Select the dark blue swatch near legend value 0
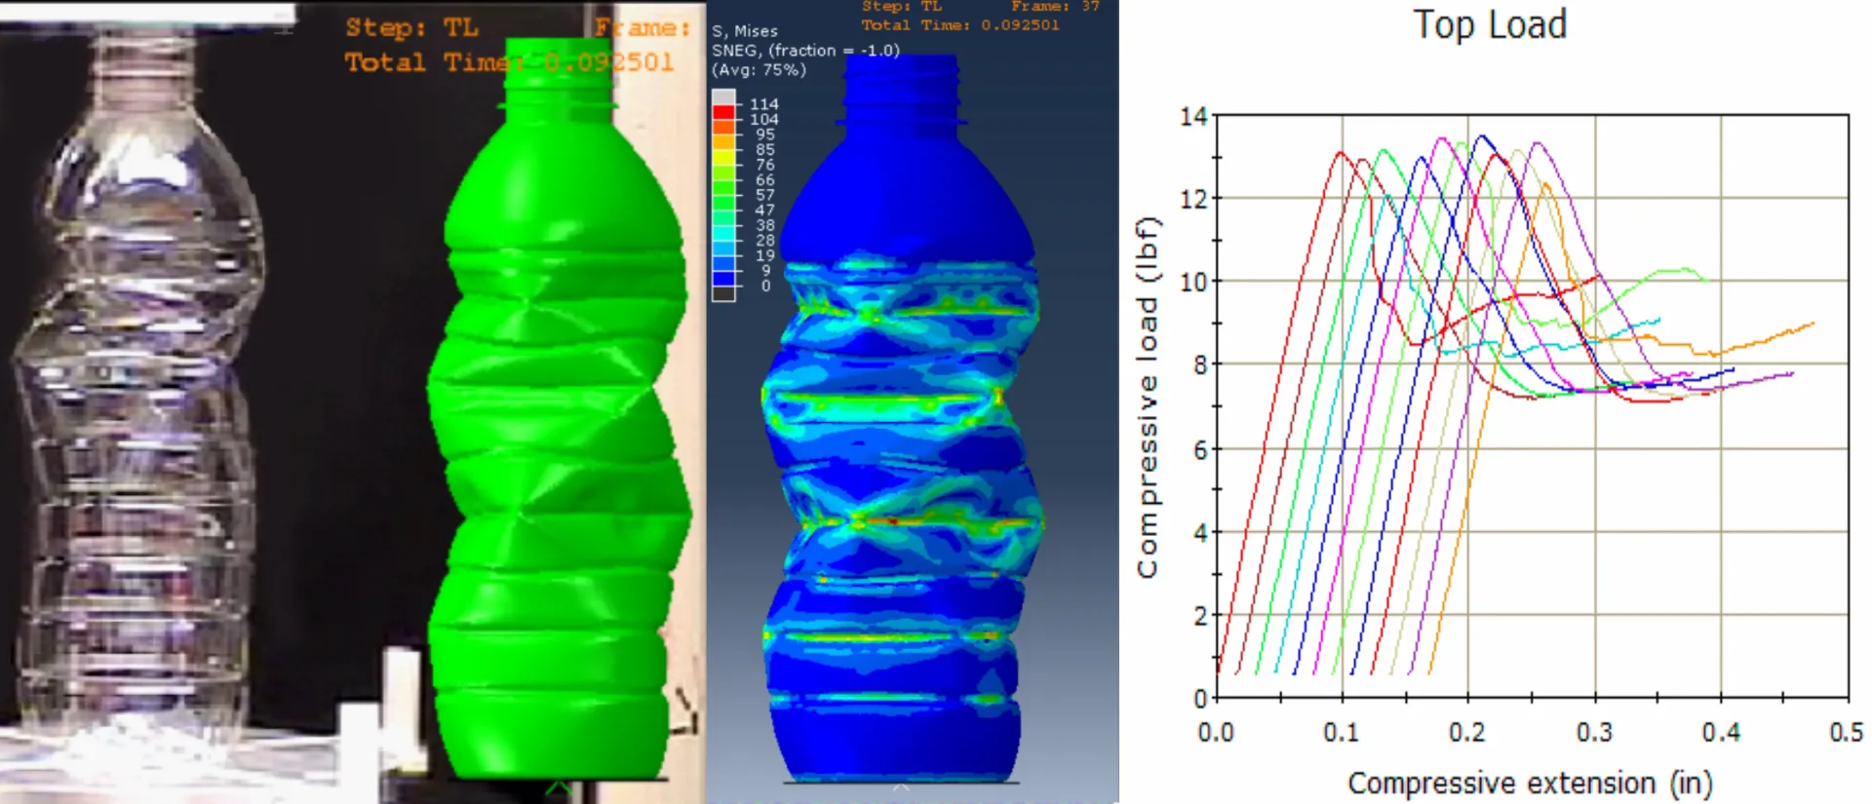 [722, 279]
